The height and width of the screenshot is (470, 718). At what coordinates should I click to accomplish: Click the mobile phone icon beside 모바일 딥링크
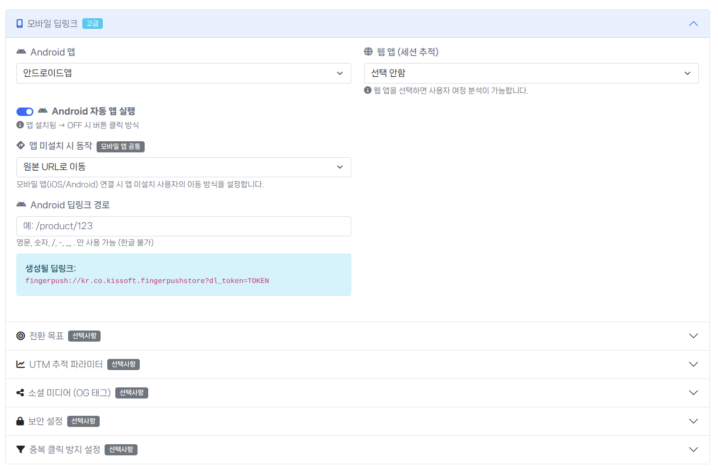pos(20,24)
